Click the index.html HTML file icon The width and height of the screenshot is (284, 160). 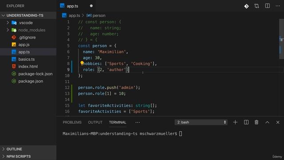14,66
